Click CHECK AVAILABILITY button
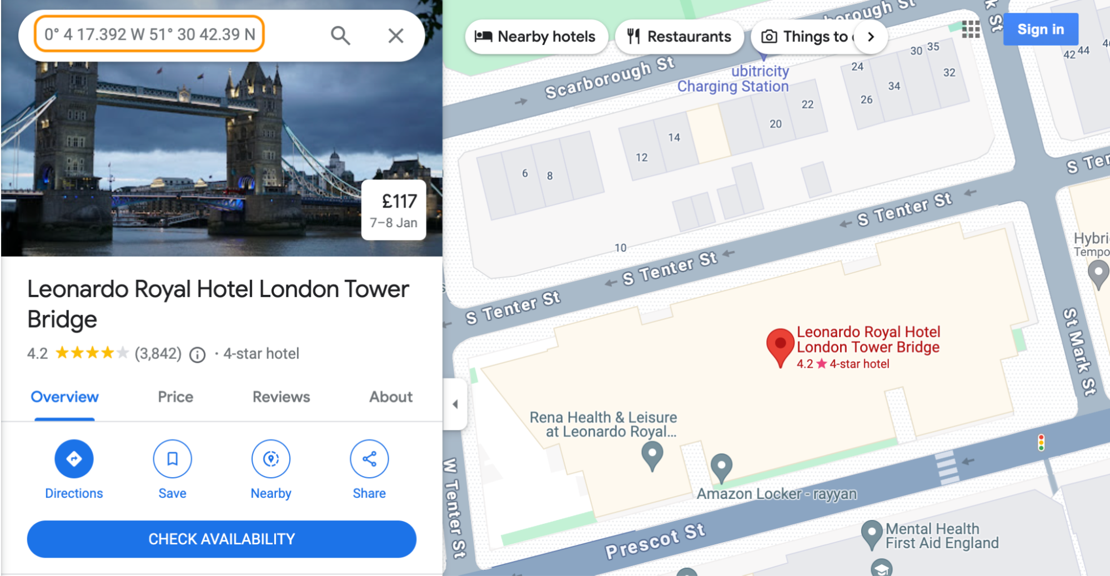1110x576 pixels. click(x=222, y=539)
